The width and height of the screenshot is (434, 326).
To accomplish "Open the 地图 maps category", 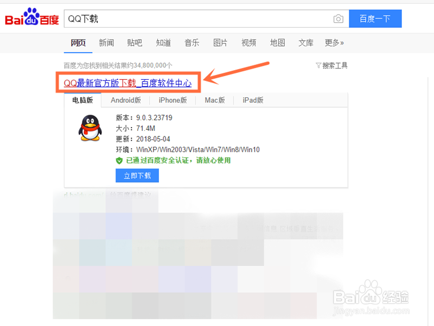I will pos(277,42).
